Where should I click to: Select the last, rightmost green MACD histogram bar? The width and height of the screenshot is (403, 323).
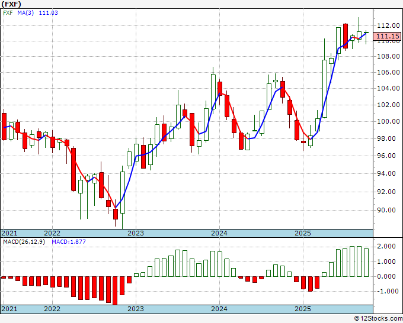click(366, 263)
